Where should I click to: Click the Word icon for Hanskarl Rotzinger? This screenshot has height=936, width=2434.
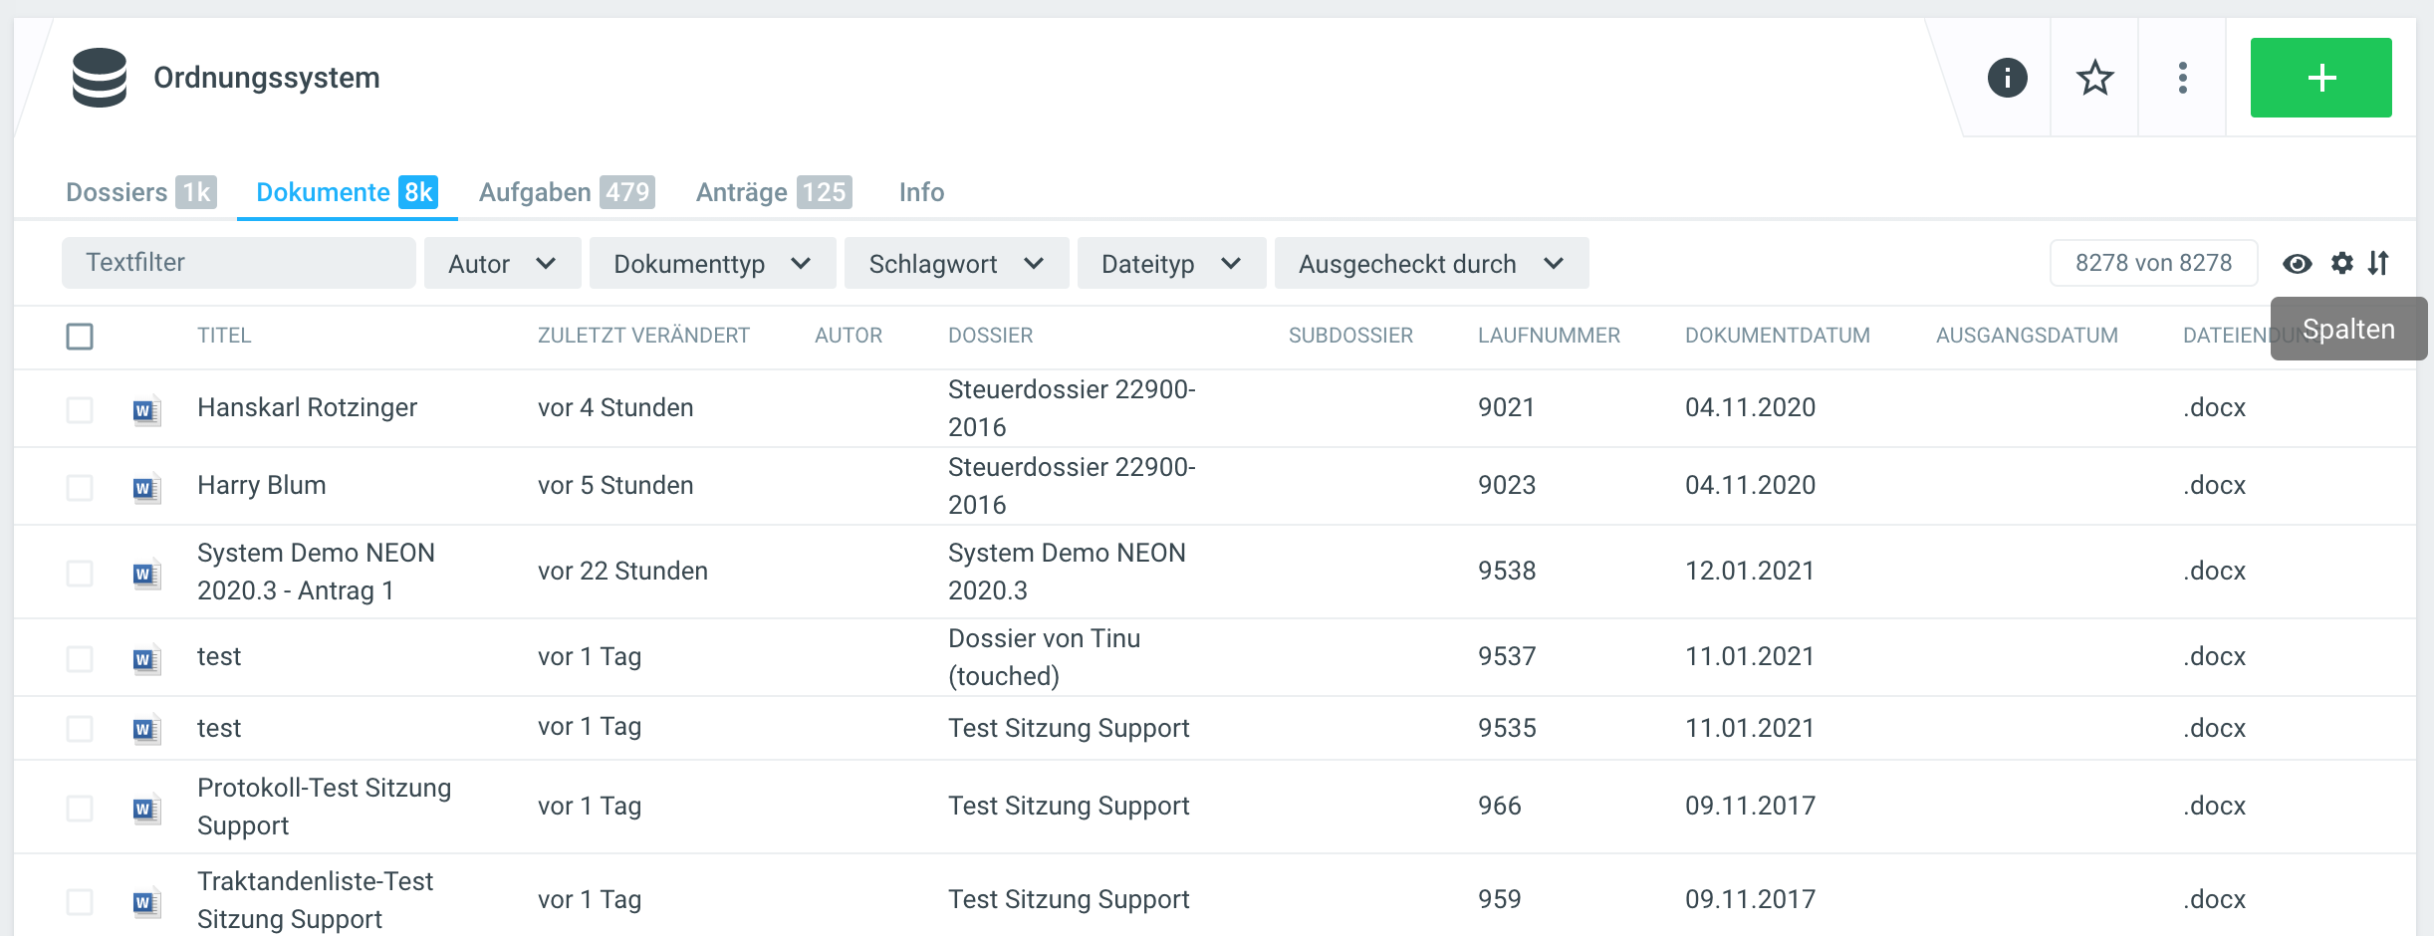(x=146, y=409)
